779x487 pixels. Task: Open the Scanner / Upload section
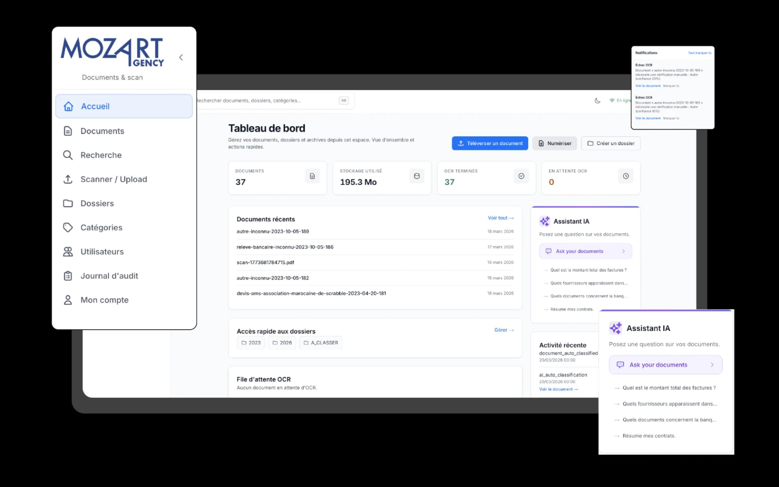click(124, 179)
